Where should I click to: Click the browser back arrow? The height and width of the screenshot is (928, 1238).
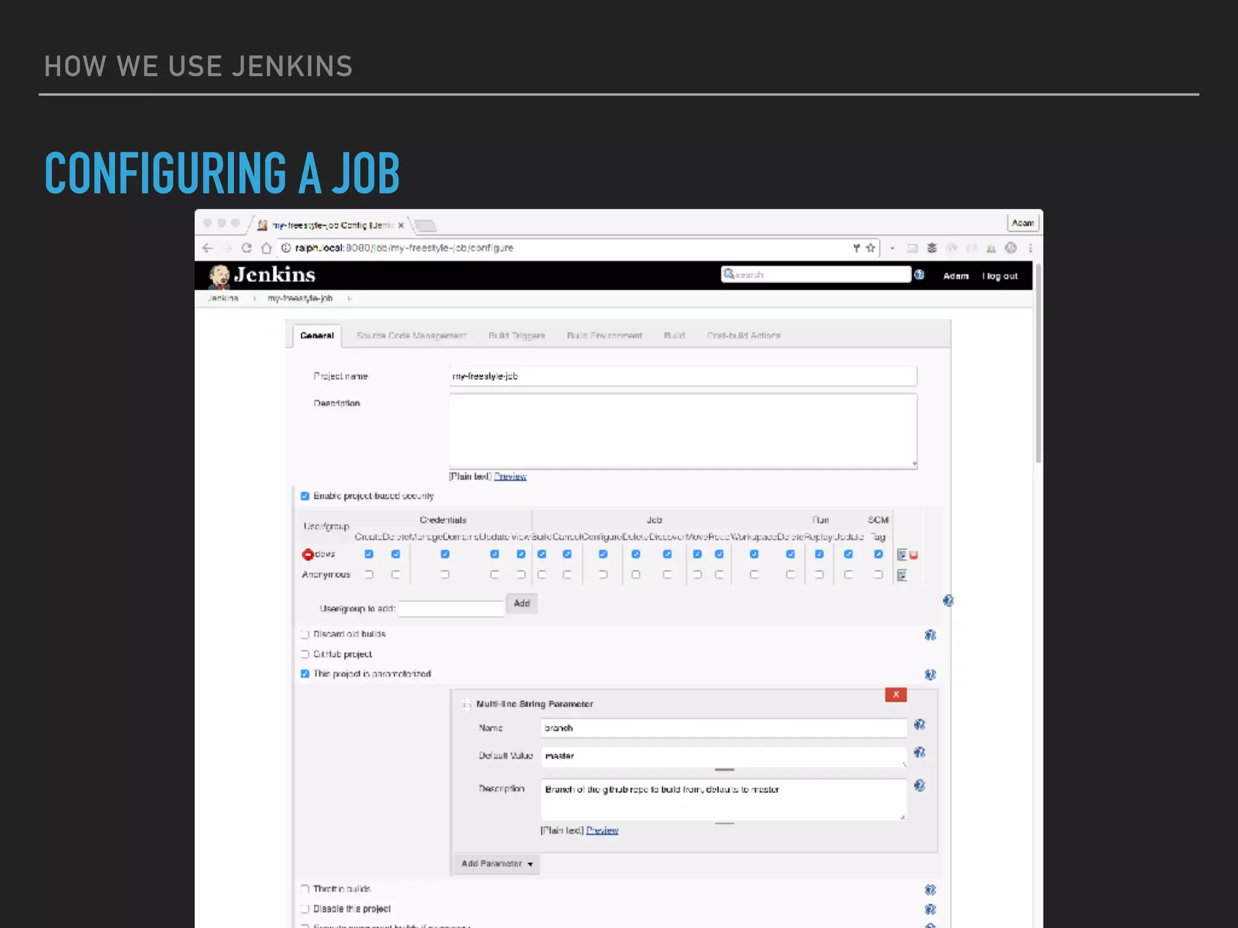pyautogui.click(x=207, y=248)
